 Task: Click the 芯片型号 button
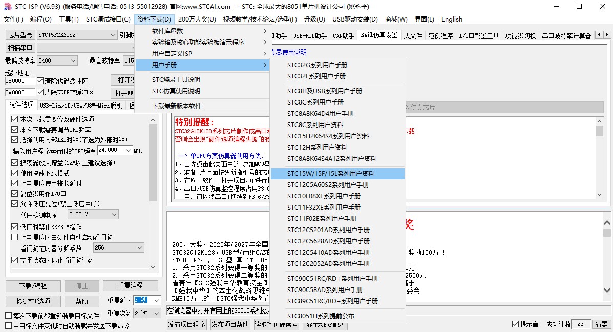pos(20,35)
